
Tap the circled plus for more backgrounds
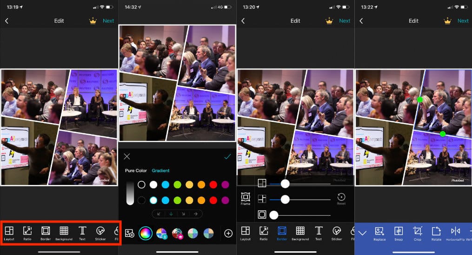point(228,233)
